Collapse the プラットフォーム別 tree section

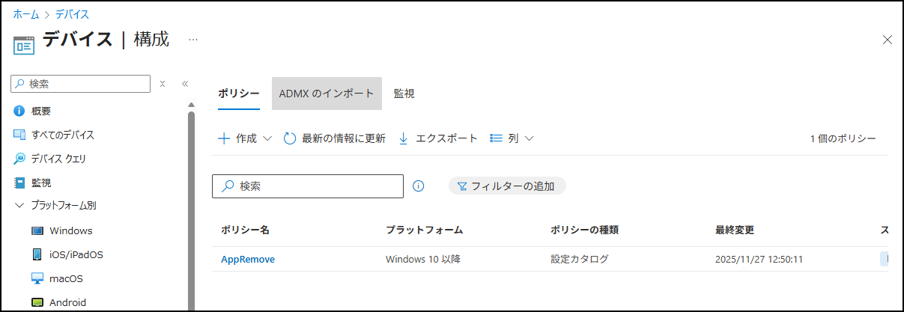click(19, 206)
